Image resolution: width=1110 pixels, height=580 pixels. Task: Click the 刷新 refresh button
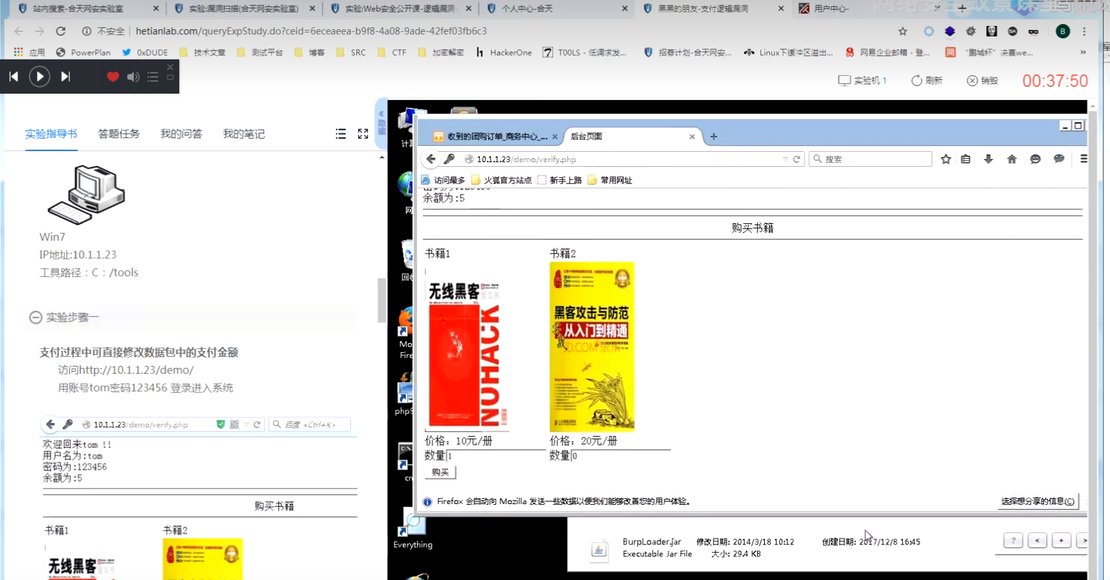click(927, 80)
